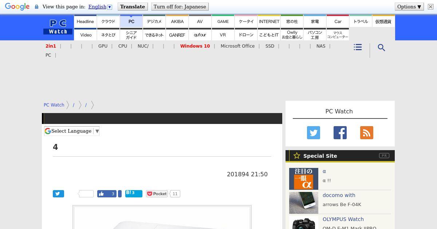
Task: Open the Video tab
Action: pyautogui.click(x=86, y=35)
